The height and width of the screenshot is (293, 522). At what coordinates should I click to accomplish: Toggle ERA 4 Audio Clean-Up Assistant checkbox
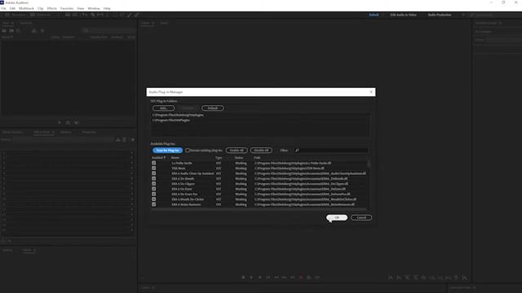pyautogui.click(x=154, y=173)
